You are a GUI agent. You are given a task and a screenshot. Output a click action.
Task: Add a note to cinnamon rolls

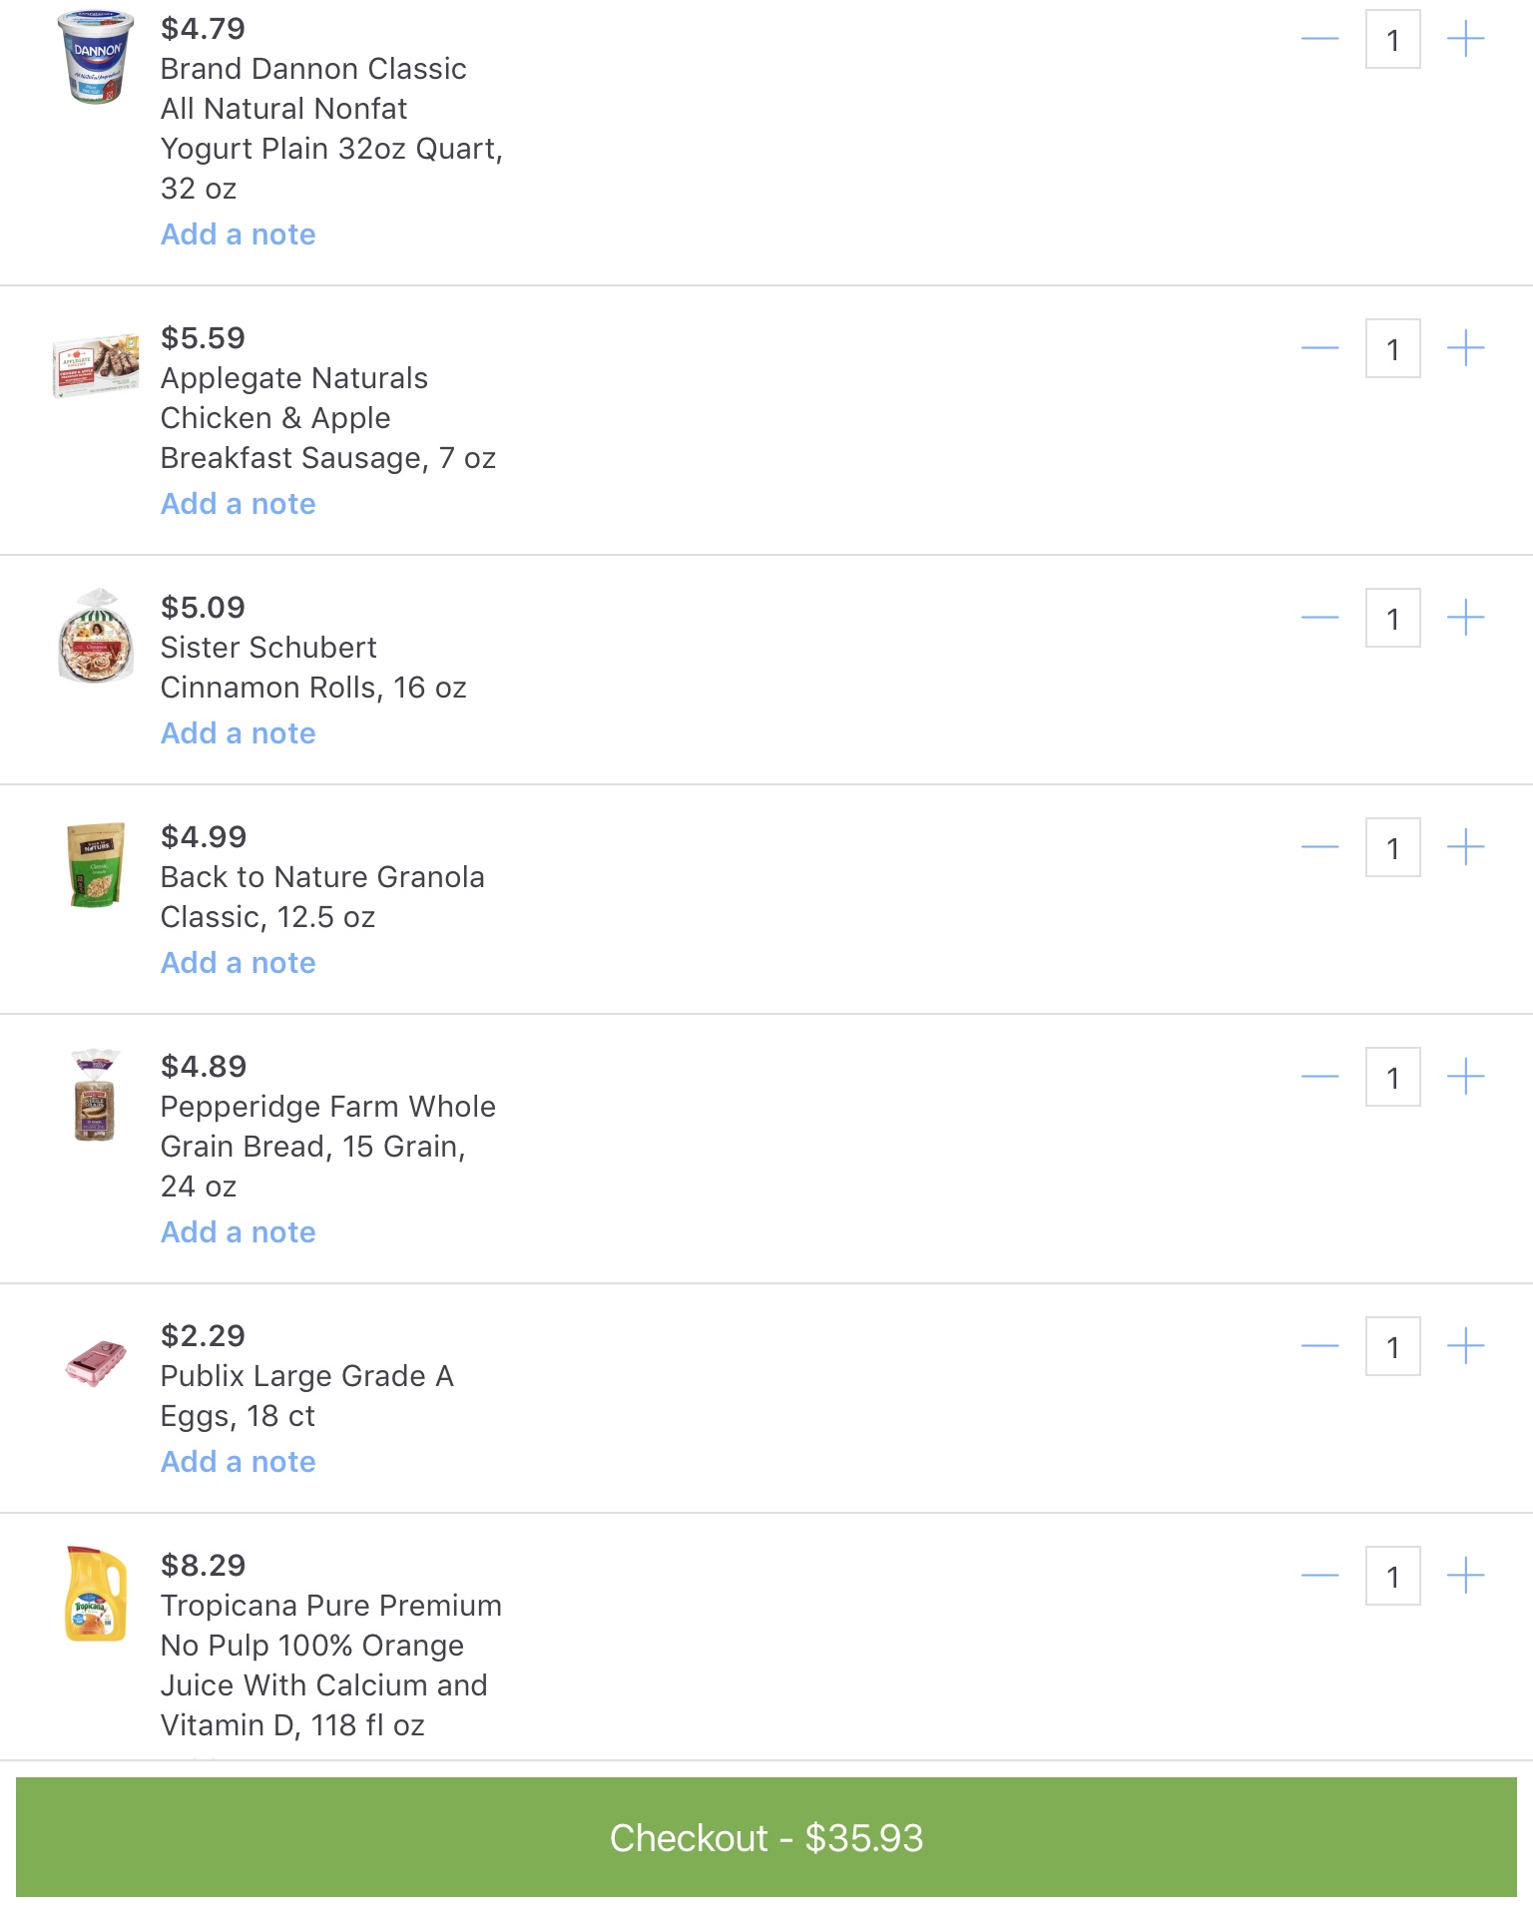(239, 733)
